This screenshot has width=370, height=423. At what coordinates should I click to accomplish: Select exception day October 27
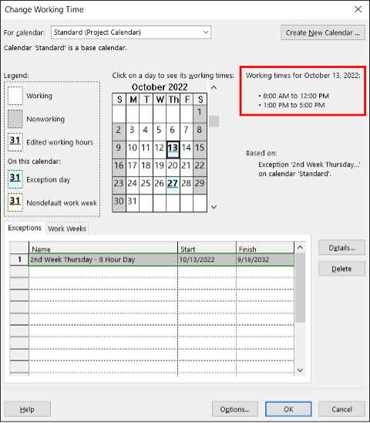[173, 185]
